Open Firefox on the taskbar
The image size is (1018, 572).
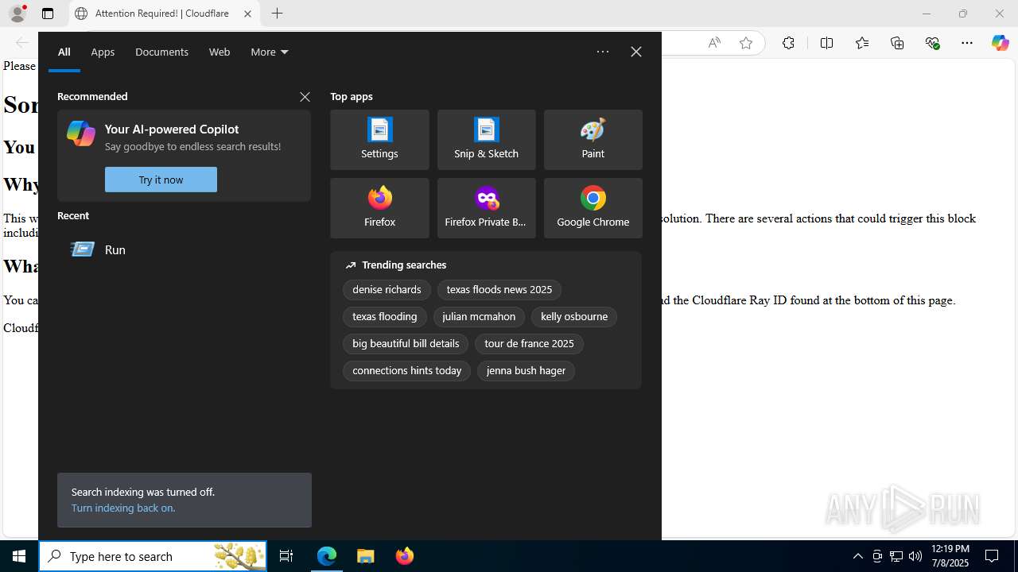click(405, 556)
